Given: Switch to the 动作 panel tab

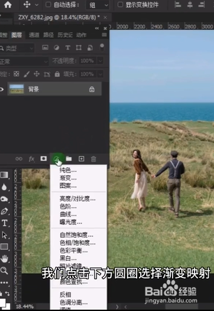Looking at the screenshot, I should point(81,35).
